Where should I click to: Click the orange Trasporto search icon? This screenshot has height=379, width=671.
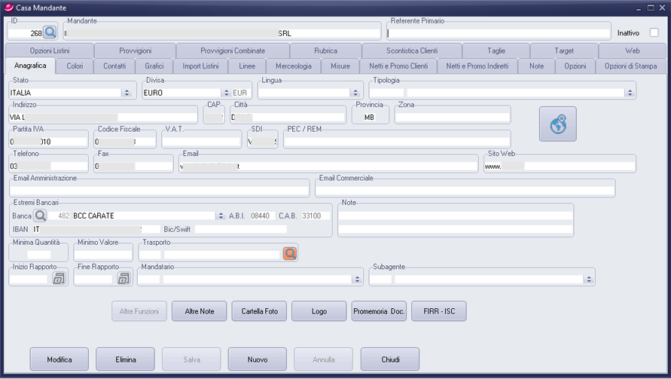pos(290,254)
